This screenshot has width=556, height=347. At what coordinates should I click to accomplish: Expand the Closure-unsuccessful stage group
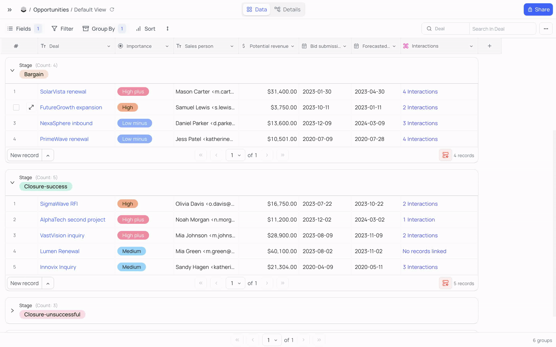(x=12, y=310)
